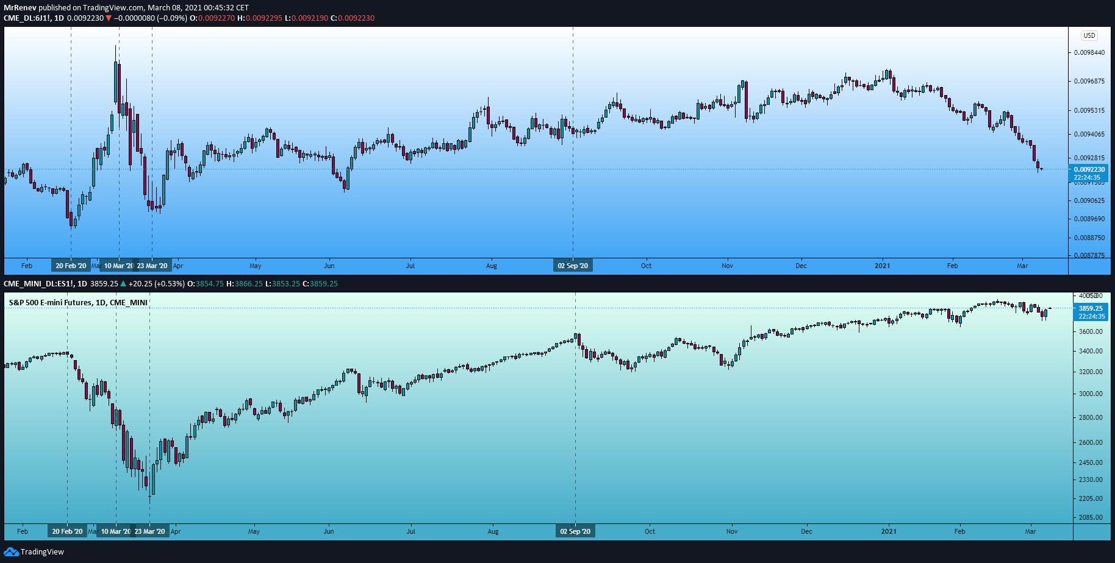Click the Dec label on yen chart axis
The image size is (1115, 563).
click(801, 266)
